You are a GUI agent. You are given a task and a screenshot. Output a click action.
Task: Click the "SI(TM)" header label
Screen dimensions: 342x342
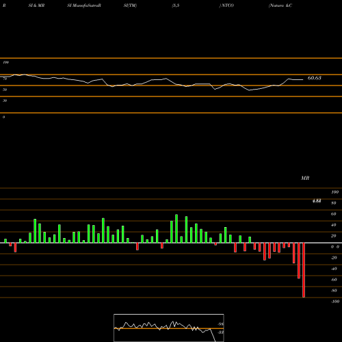130,5
